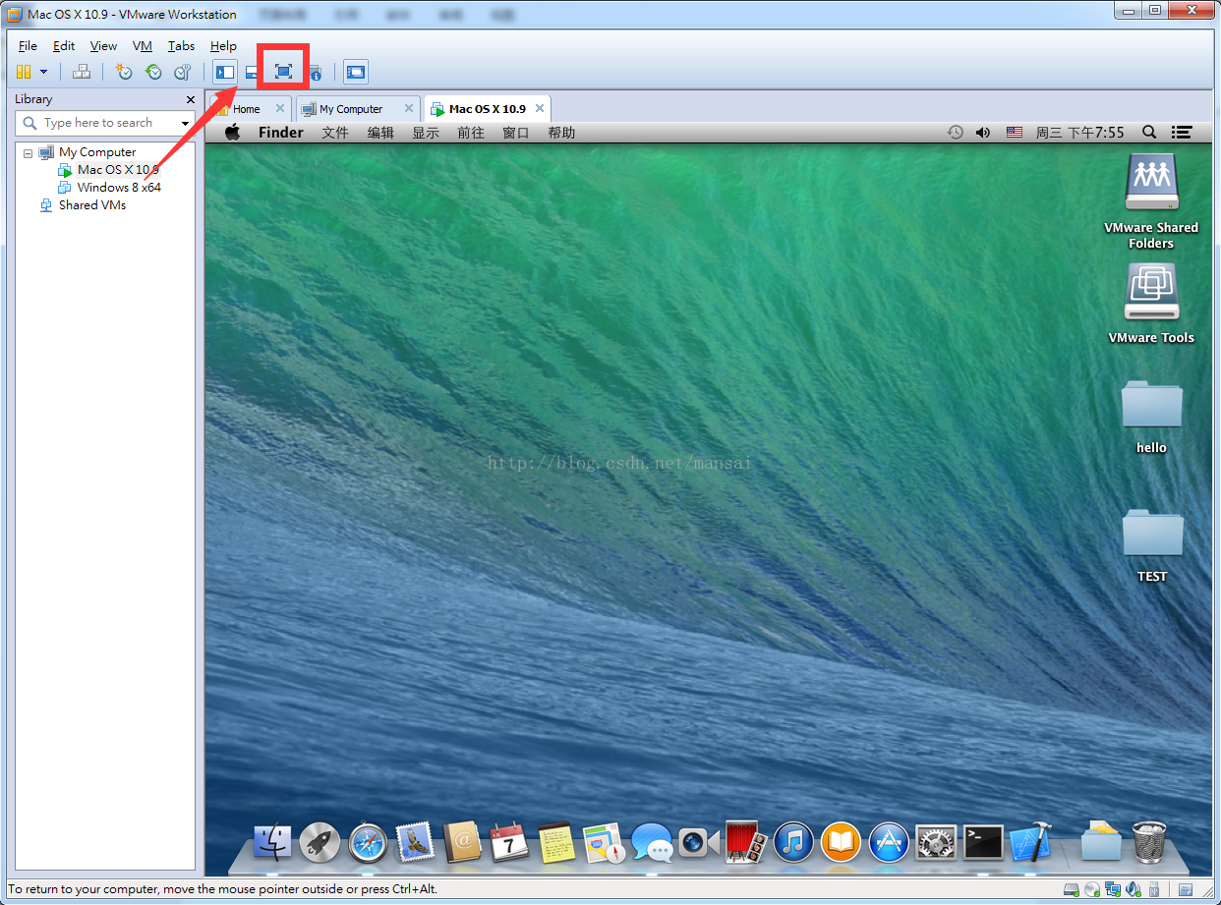Open the Edit menu
1221x905 pixels.
coord(64,46)
